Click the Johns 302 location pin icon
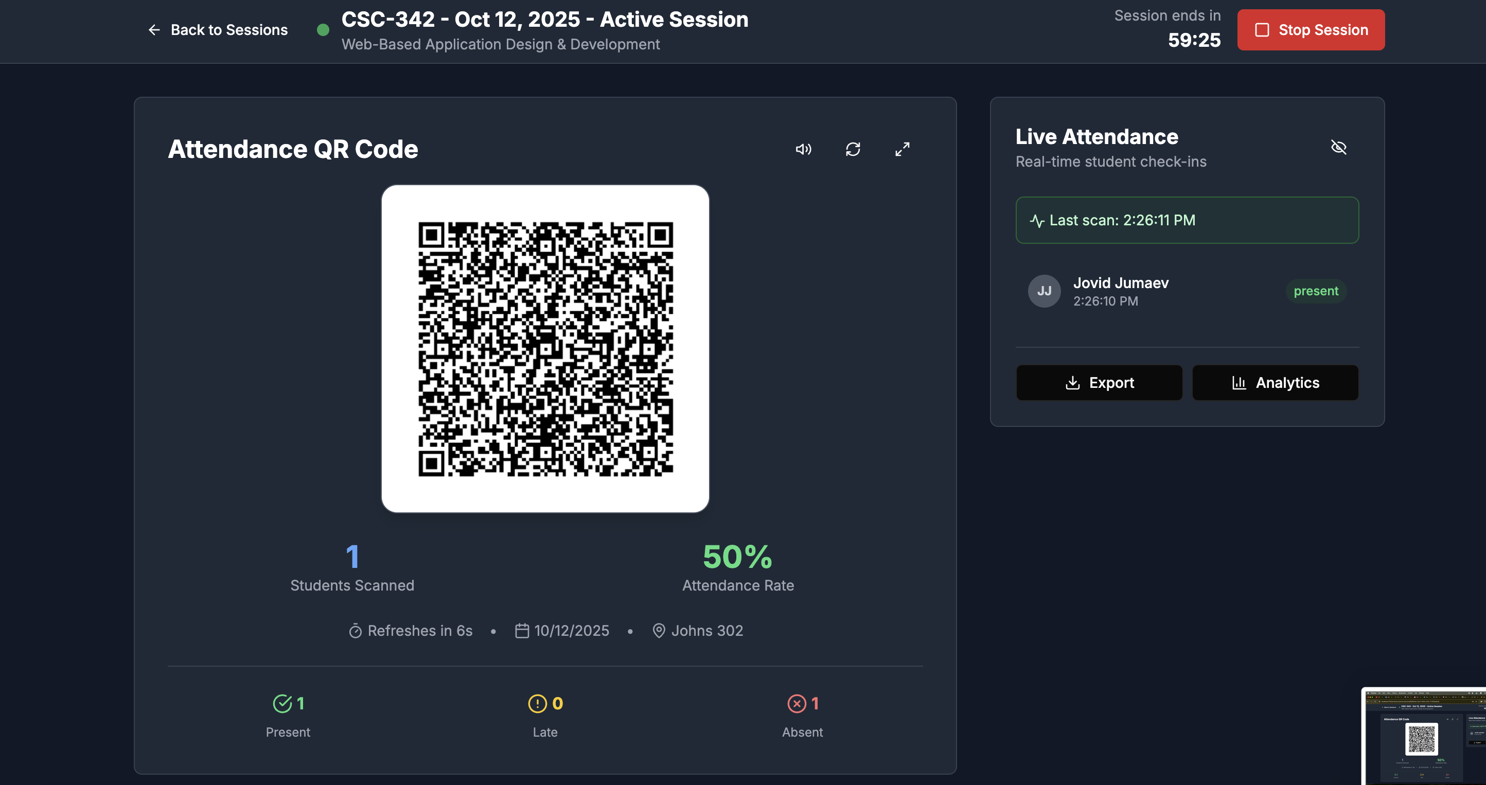1486x785 pixels. (x=658, y=631)
